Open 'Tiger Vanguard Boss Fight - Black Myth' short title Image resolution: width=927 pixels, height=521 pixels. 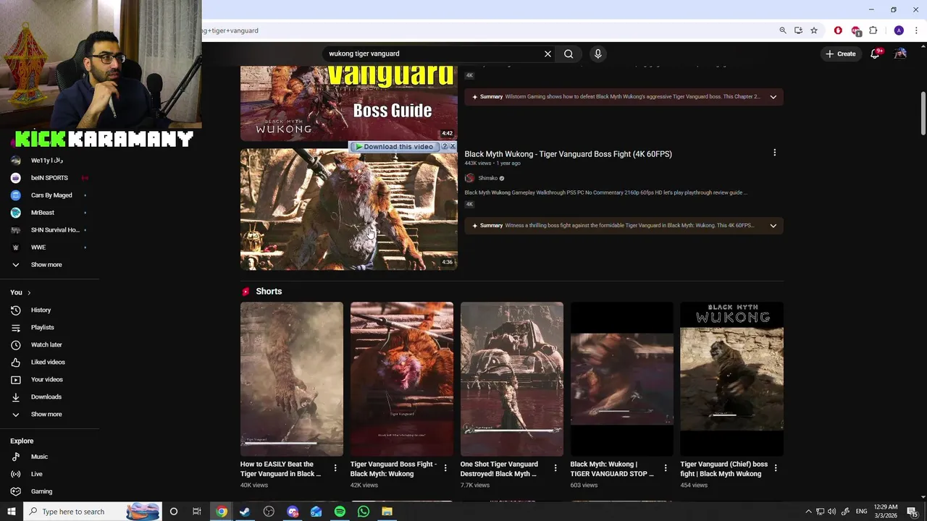click(x=393, y=469)
